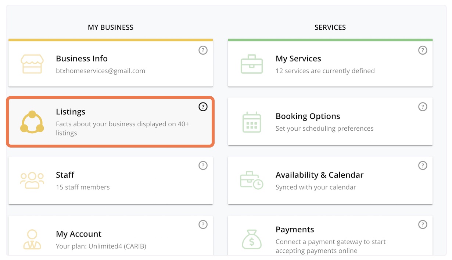Open the Business Info title link
The image size is (452, 260).
82,59
